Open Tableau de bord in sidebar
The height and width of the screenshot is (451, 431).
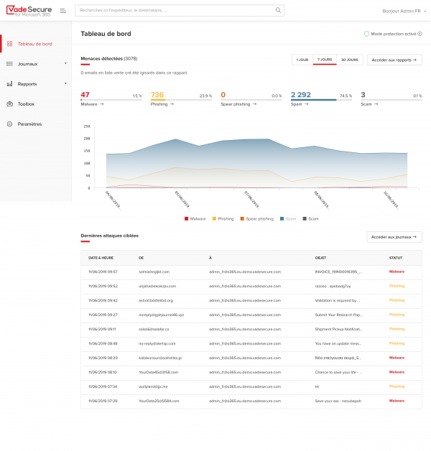pyautogui.click(x=34, y=44)
